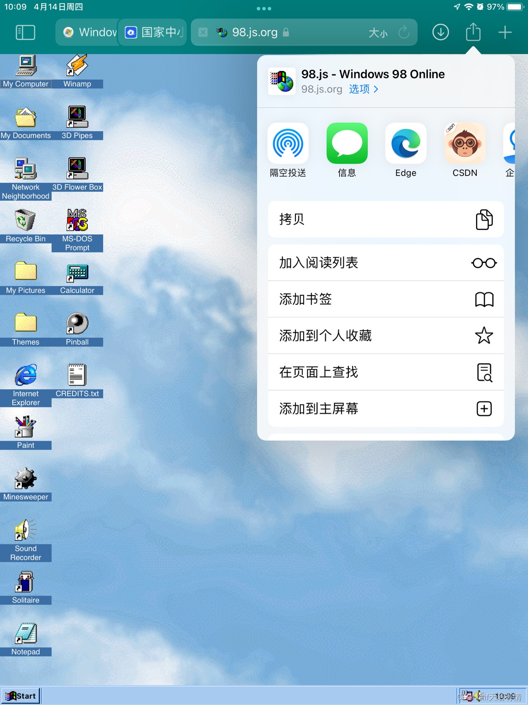The width and height of the screenshot is (528, 705).
Task: Launch the Winamp shortcut
Action: (x=77, y=71)
